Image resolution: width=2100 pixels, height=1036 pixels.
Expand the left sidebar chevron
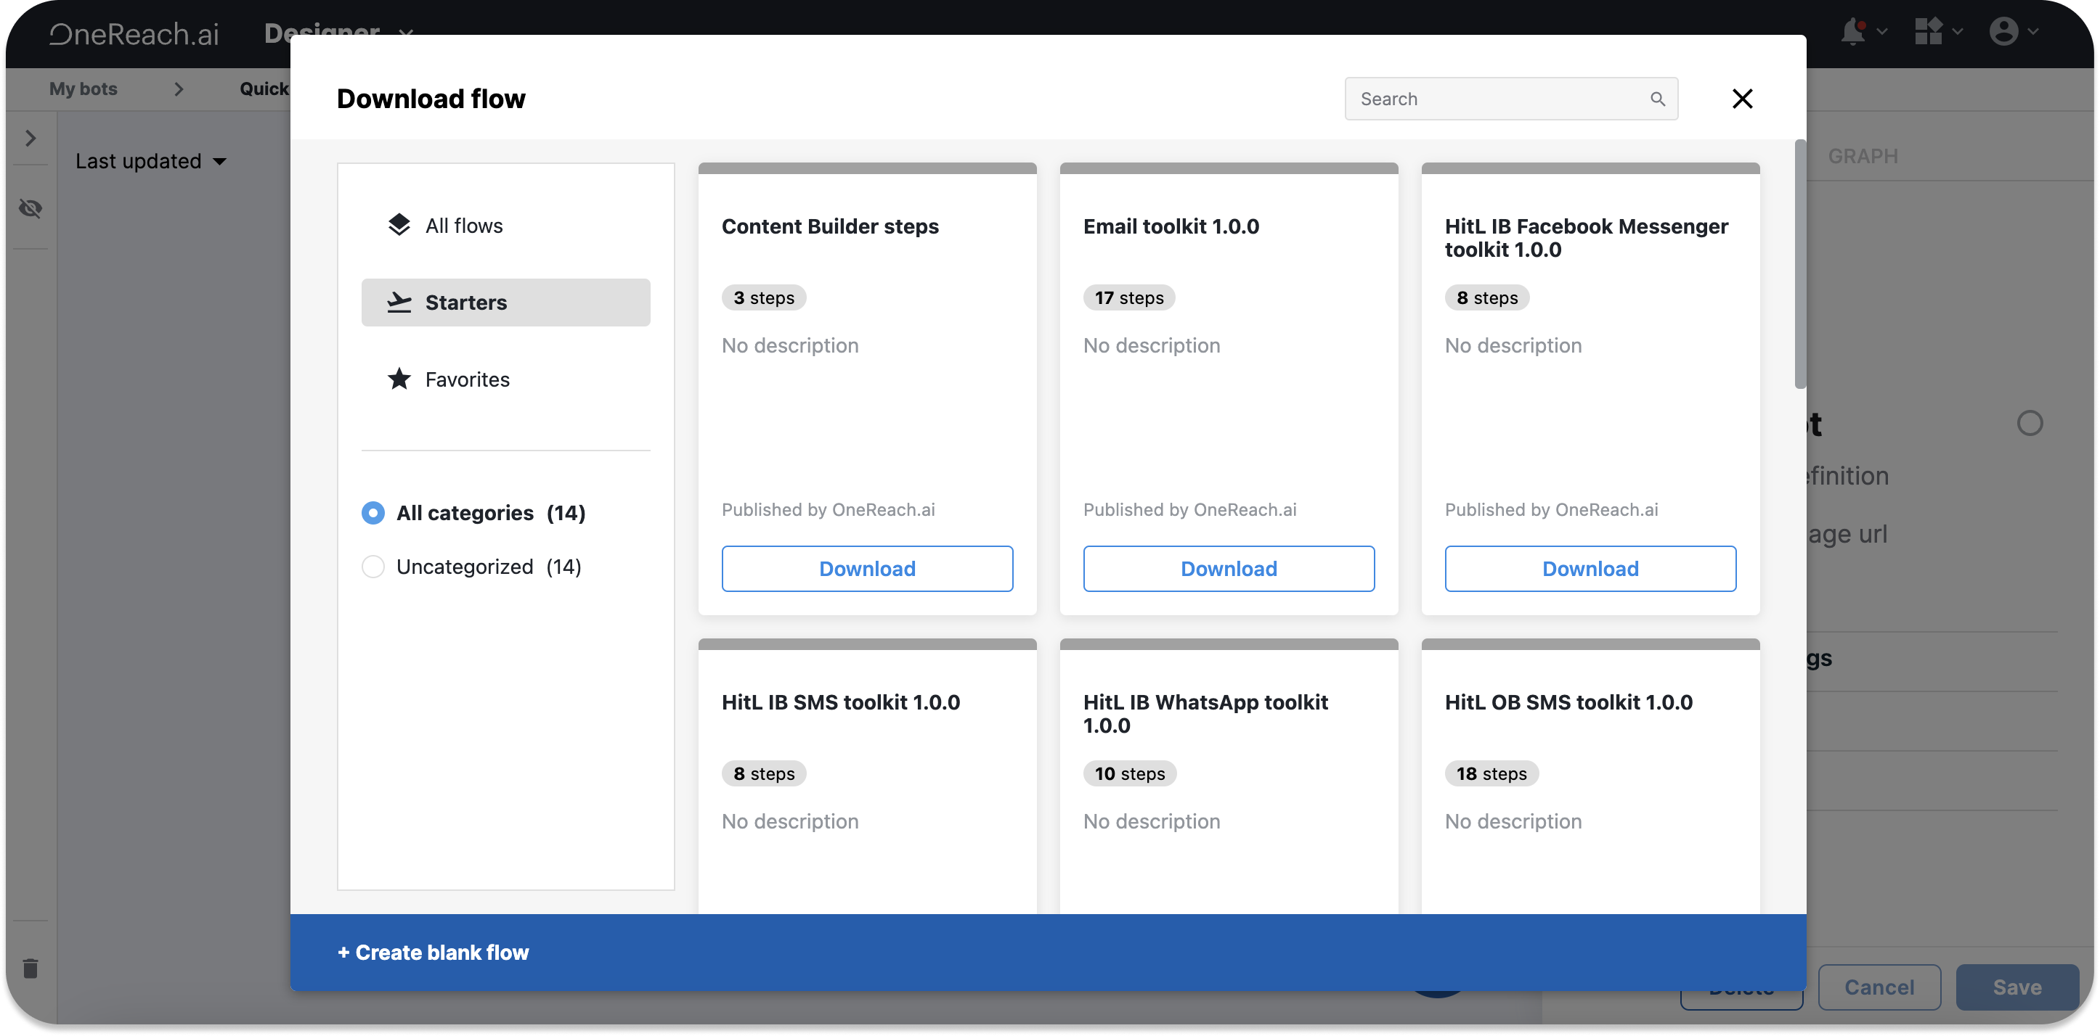pyautogui.click(x=30, y=139)
